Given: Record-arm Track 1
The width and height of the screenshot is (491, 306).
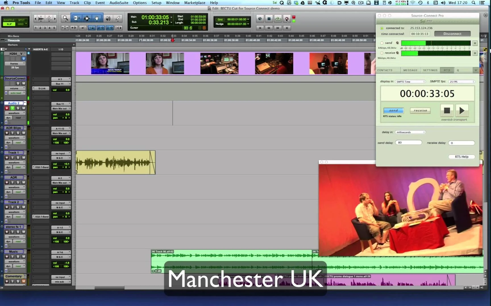Looking at the screenshot, I should point(7,158).
